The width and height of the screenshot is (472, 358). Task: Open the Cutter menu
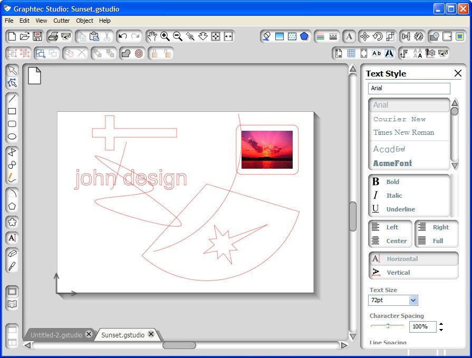coord(61,21)
